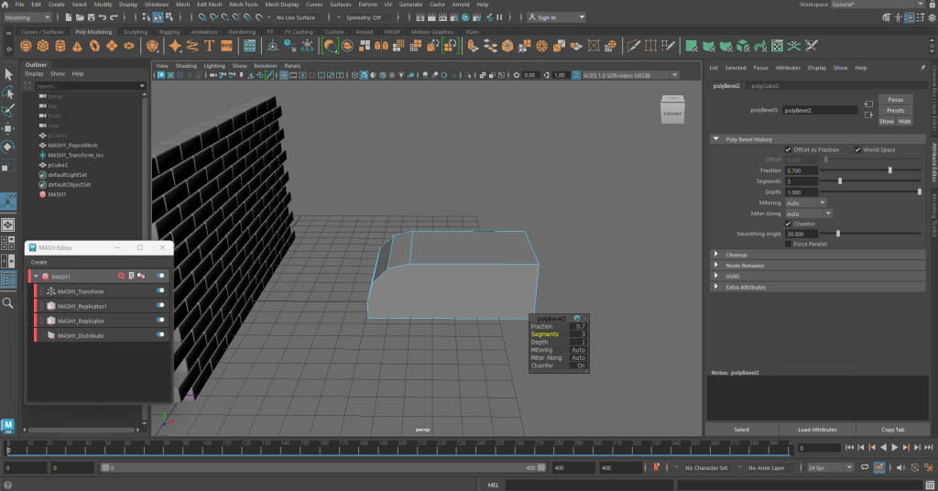The height and width of the screenshot is (491, 938).
Task: Adjust the Fraction slider handle
Action: pos(890,170)
